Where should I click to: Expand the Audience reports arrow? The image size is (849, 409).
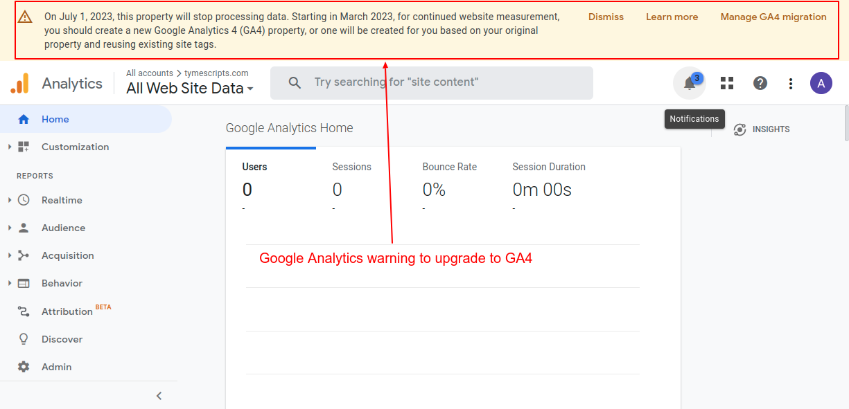tap(9, 228)
